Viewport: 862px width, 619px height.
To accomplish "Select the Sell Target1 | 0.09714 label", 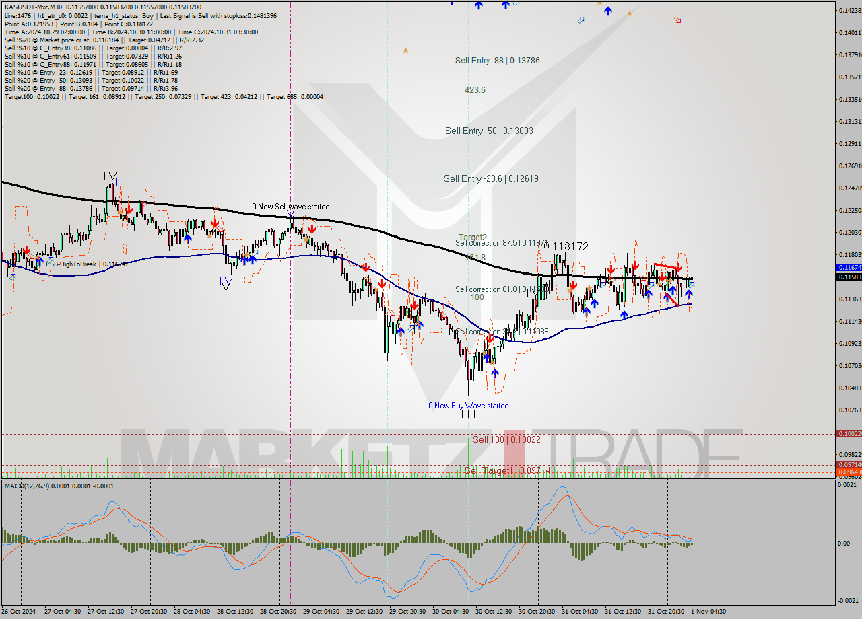I will coord(506,470).
